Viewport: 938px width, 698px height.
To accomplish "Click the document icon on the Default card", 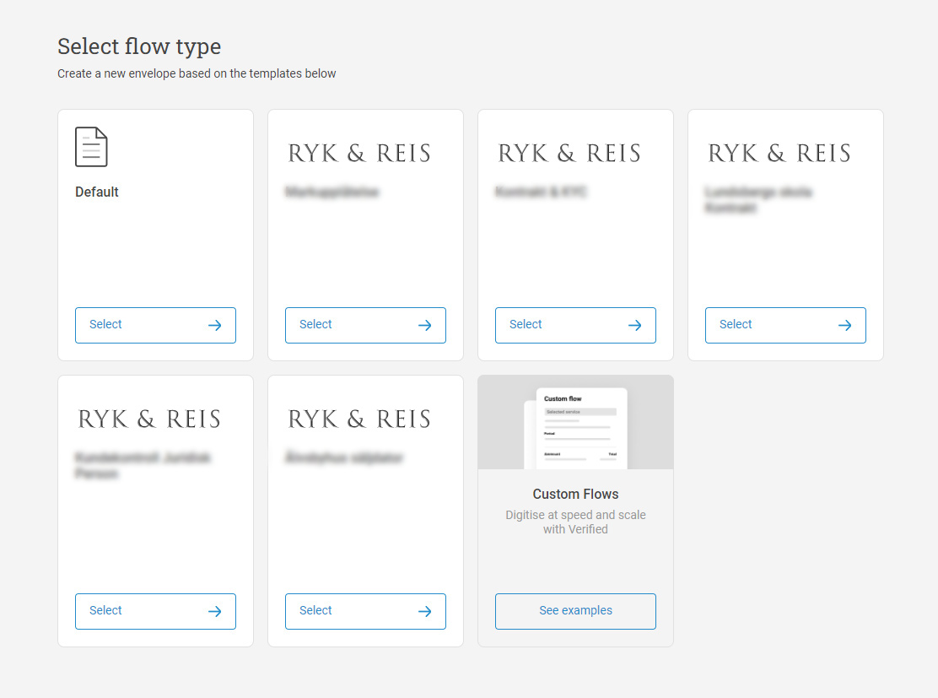I will click(x=91, y=147).
